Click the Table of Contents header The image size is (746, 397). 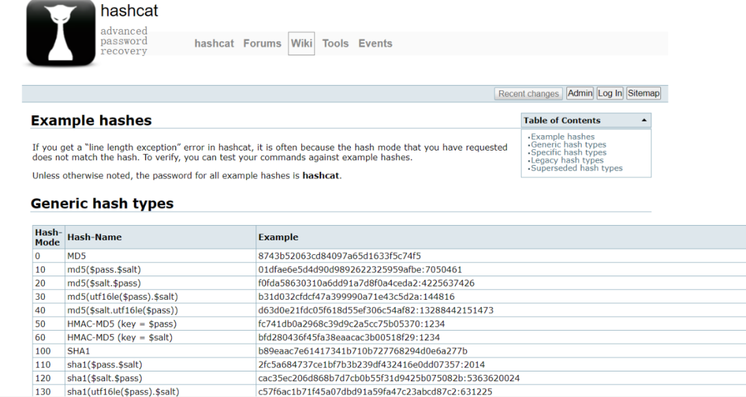[x=586, y=120]
